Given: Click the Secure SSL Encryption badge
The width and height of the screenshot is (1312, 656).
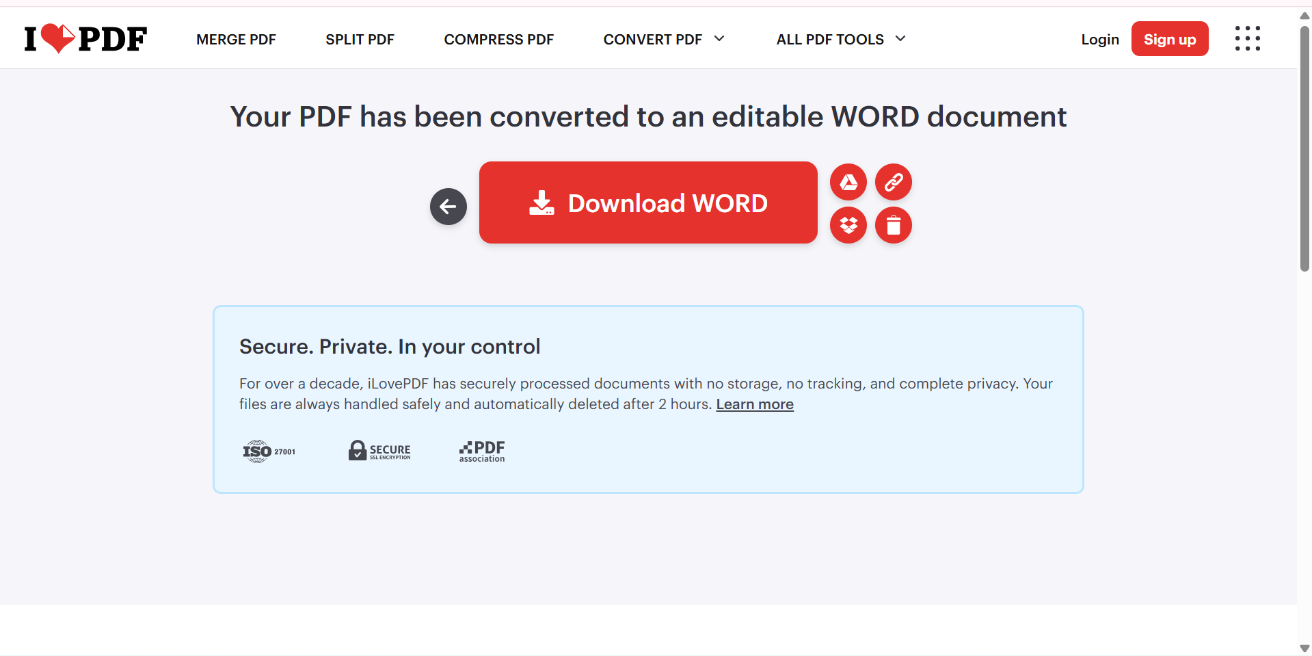Looking at the screenshot, I should tap(379, 451).
